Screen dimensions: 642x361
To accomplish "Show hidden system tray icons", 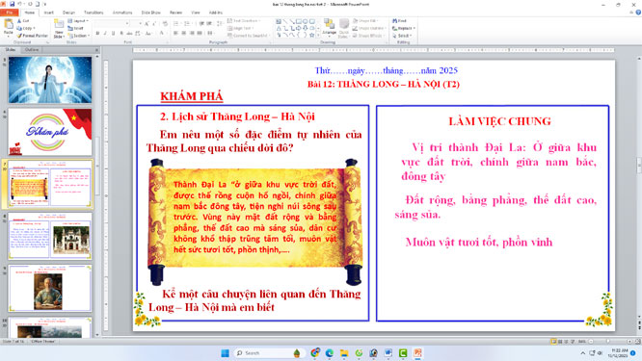I will [582, 353].
